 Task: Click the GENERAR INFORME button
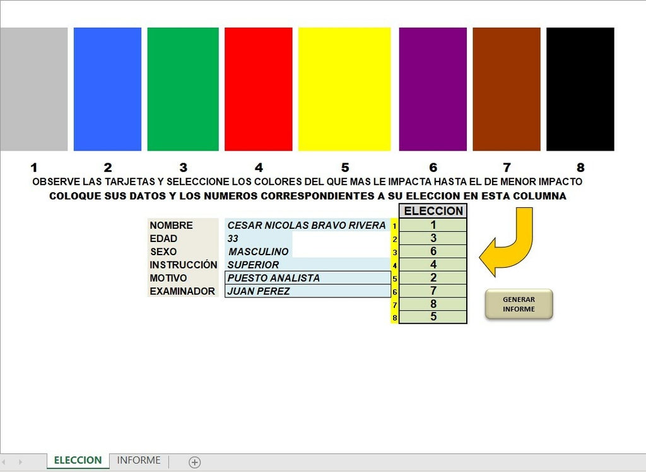[518, 304]
